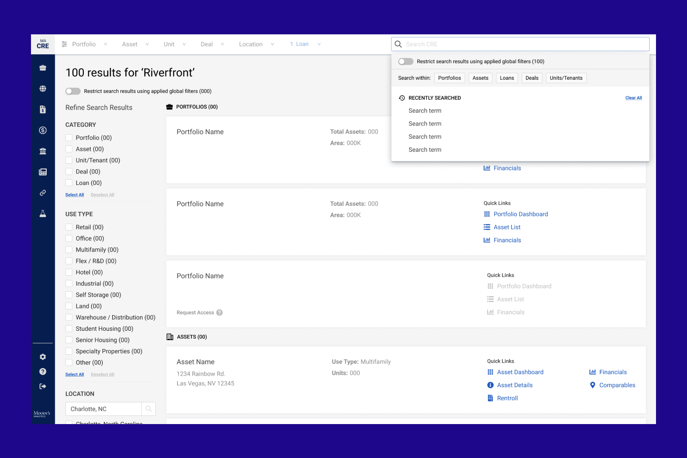Open the Asset Dashboard quick link
Viewport: 687px width, 458px height.
point(520,372)
